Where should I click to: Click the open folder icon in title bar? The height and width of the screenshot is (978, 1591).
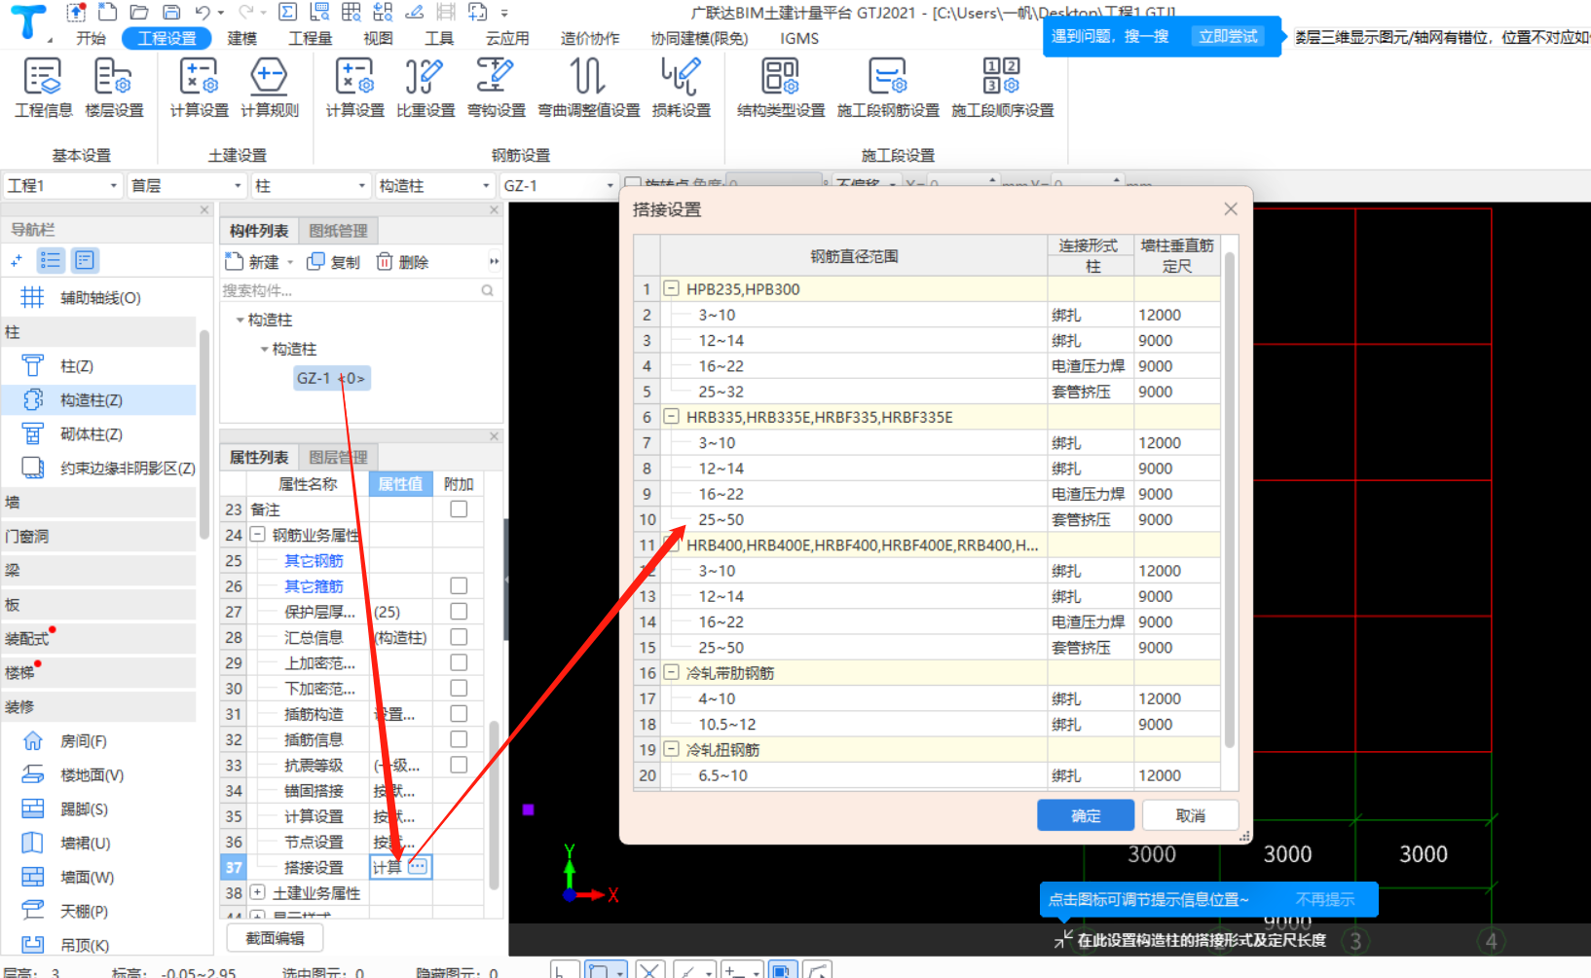pyautogui.click(x=139, y=12)
